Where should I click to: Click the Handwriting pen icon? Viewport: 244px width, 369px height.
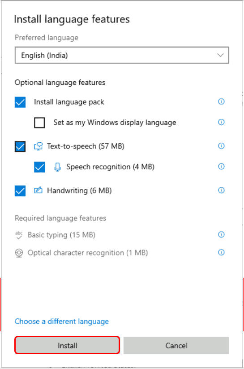pos(38,190)
